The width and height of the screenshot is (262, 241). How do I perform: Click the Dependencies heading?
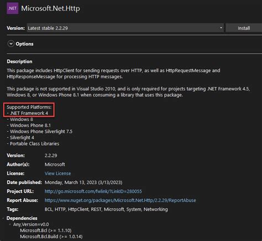pos(22,218)
